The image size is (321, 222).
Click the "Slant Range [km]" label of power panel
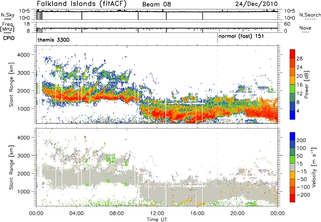click(x=11, y=85)
